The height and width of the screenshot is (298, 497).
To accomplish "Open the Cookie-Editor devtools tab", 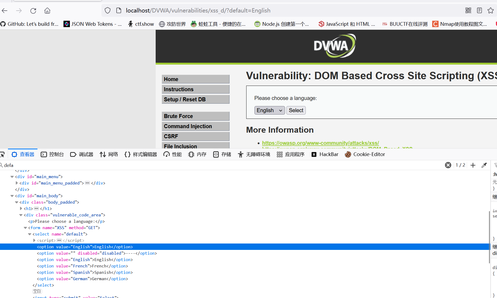I will click(365, 154).
